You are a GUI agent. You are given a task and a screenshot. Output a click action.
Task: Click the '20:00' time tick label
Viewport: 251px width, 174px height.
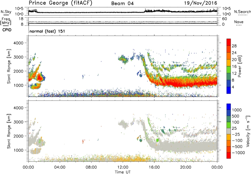point(186,167)
